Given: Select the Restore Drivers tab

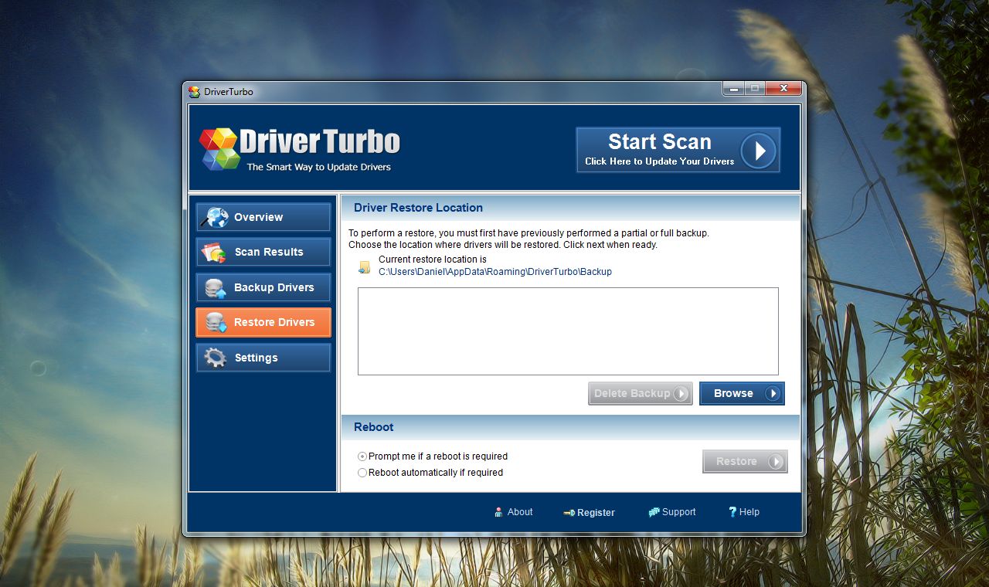Looking at the screenshot, I should (x=263, y=322).
